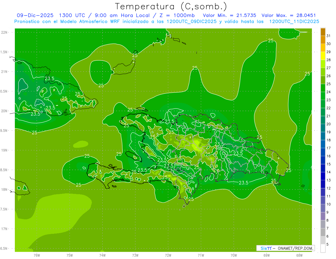Click the "17N" latitude label
This screenshot has height=259, width=336.
coord(4,229)
